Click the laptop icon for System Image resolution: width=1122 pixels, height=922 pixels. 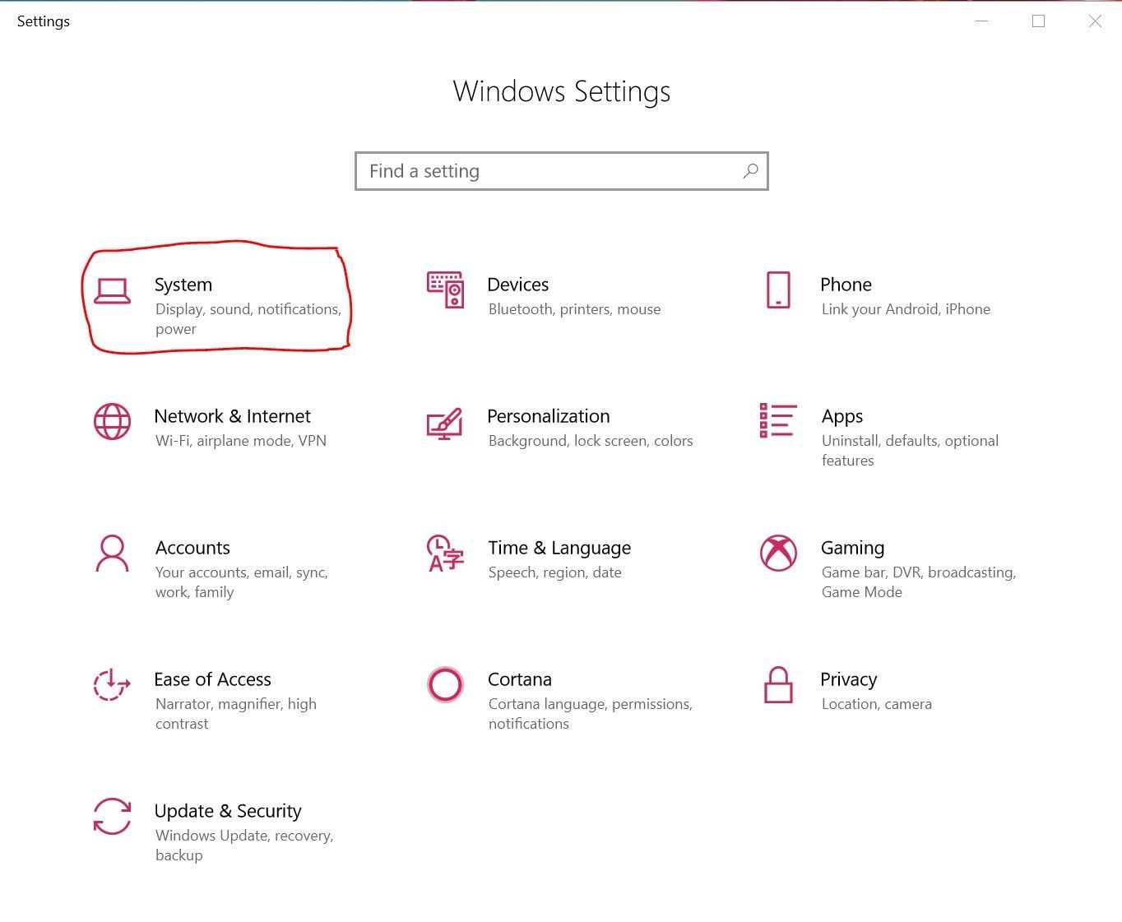coord(112,291)
